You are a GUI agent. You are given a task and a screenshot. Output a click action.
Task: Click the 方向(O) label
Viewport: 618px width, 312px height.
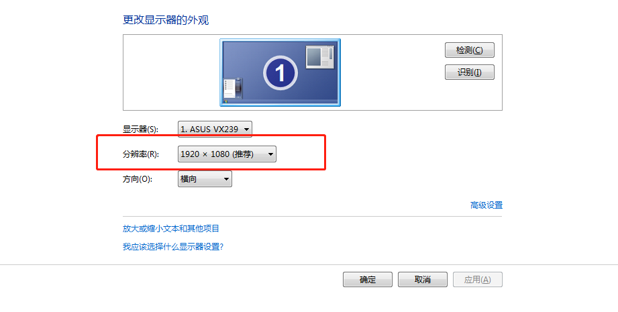(138, 179)
